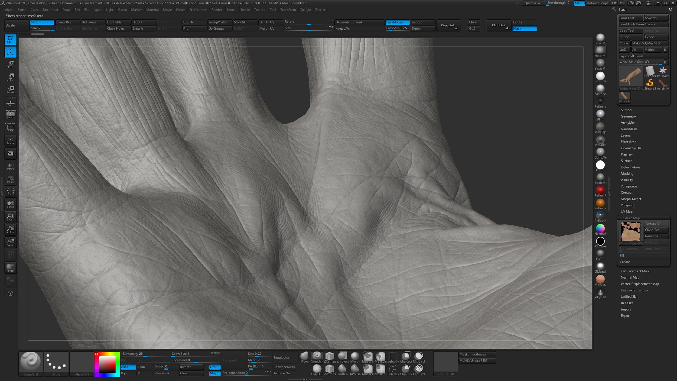
Task: Click the Frame icon on the left shelf
Action: 10,141
